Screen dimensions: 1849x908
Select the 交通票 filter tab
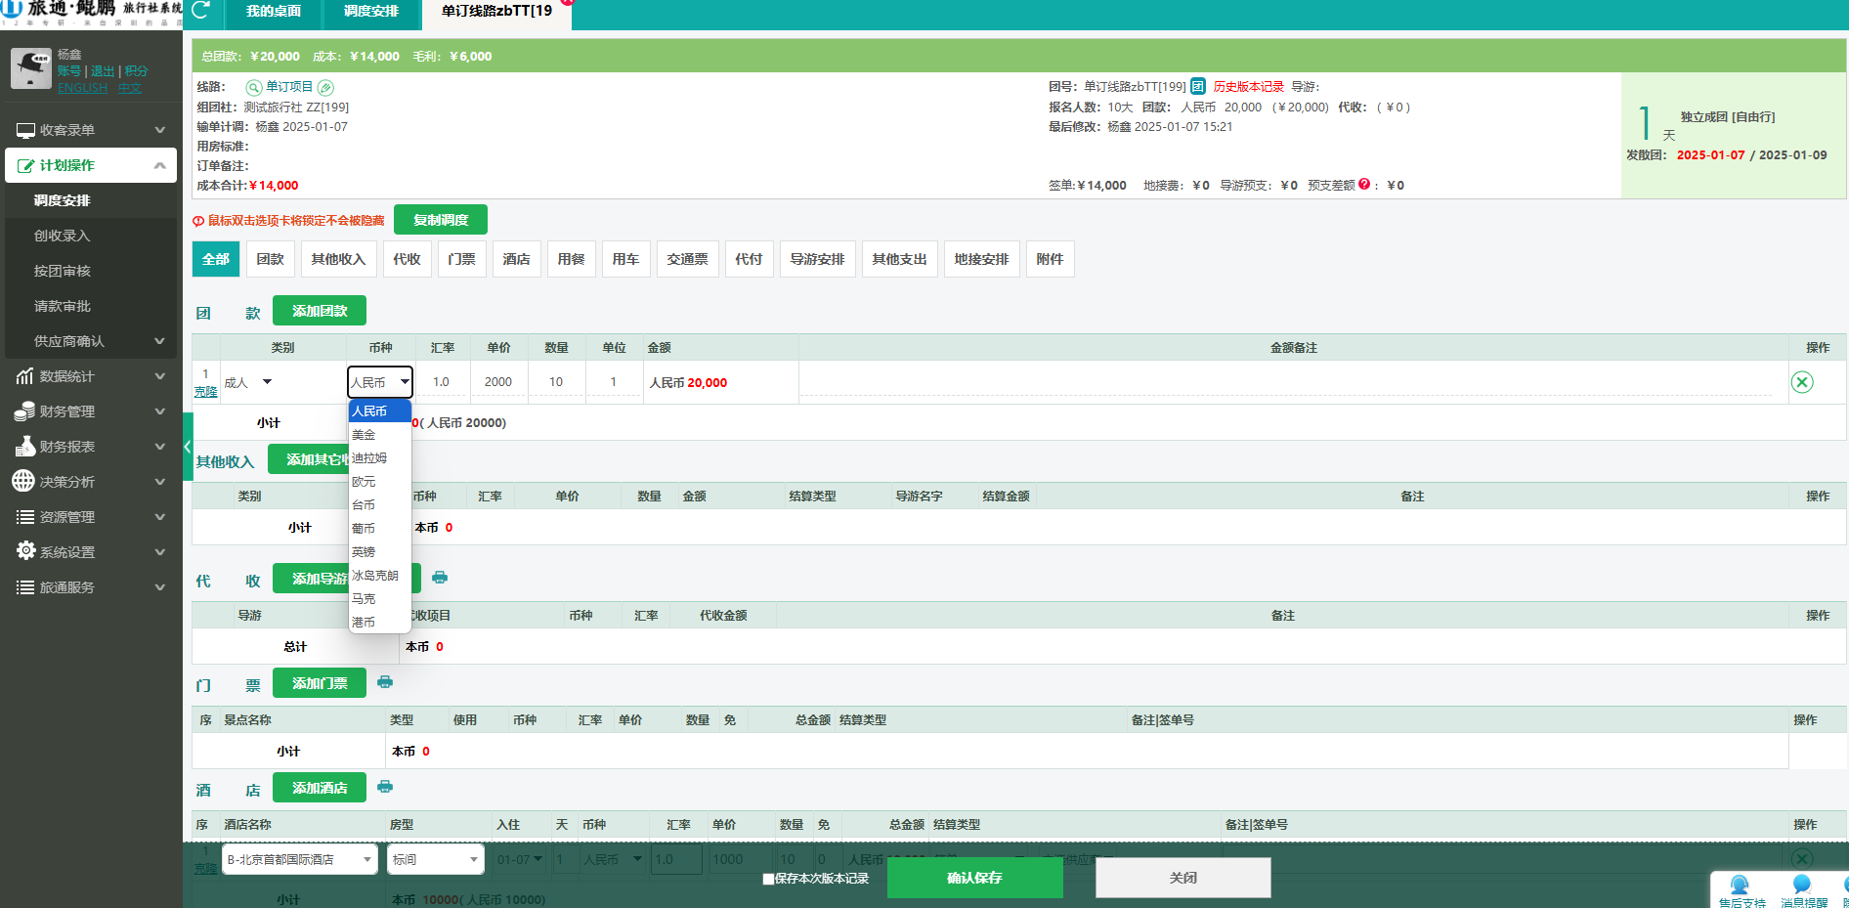click(688, 259)
